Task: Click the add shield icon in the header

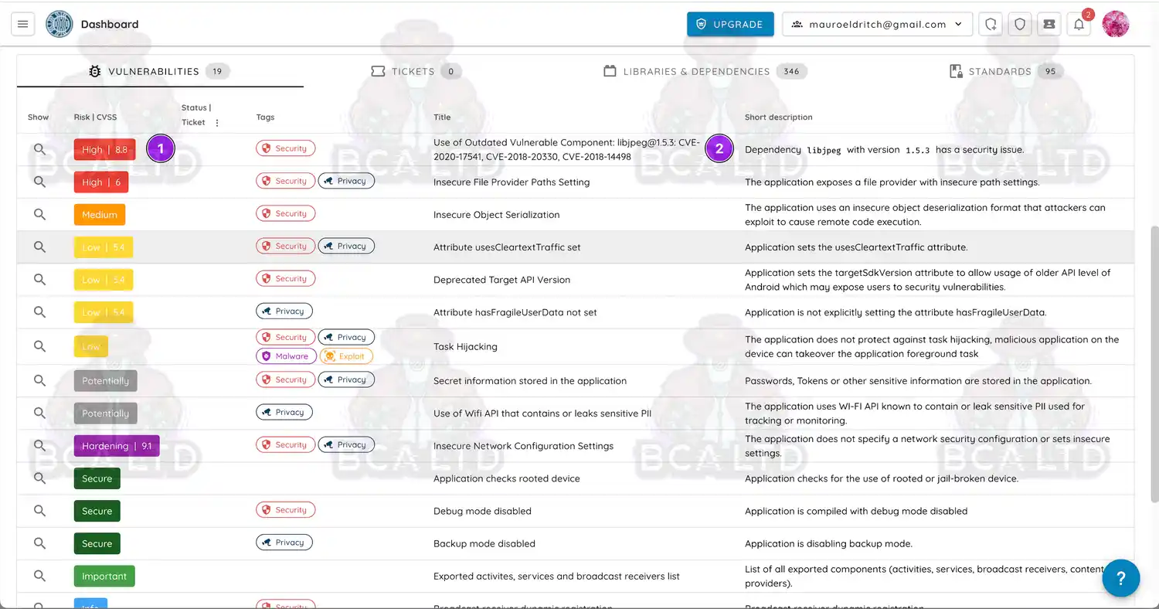Action: (991, 24)
